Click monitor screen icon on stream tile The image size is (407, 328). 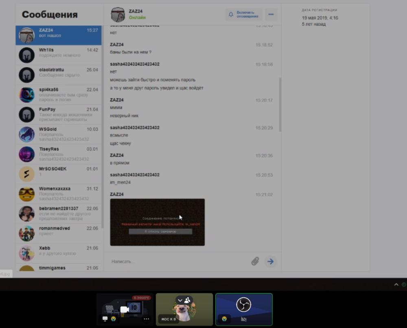(105, 319)
